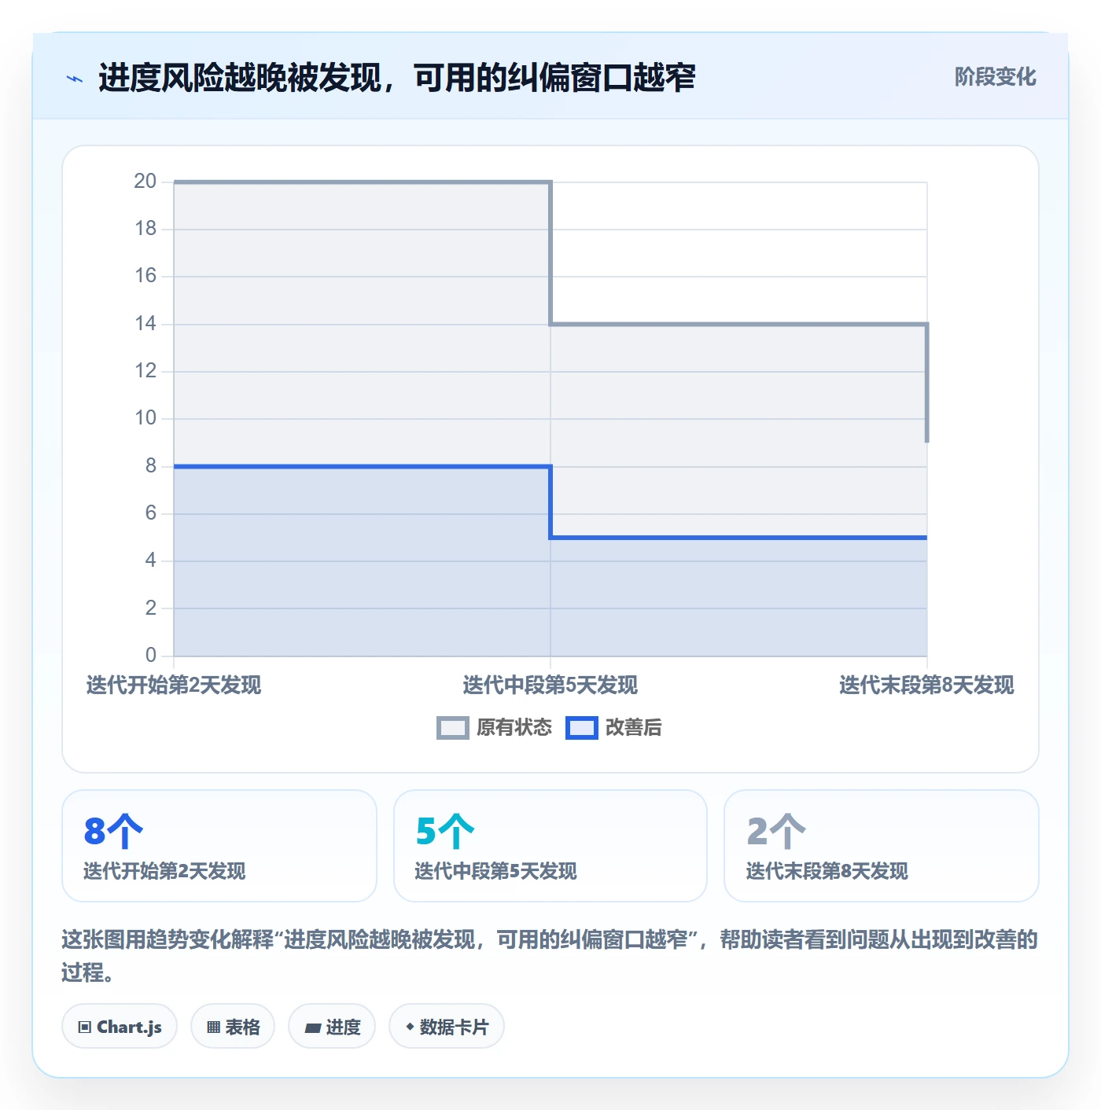Click the 阶段变化 label in header
This screenshot has height=1110, width=1101.
pyautogui.click(x=995, y=77)
